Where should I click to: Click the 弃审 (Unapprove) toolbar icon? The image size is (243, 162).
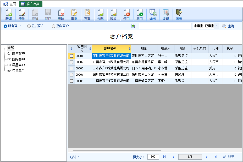tap(87, 15)
